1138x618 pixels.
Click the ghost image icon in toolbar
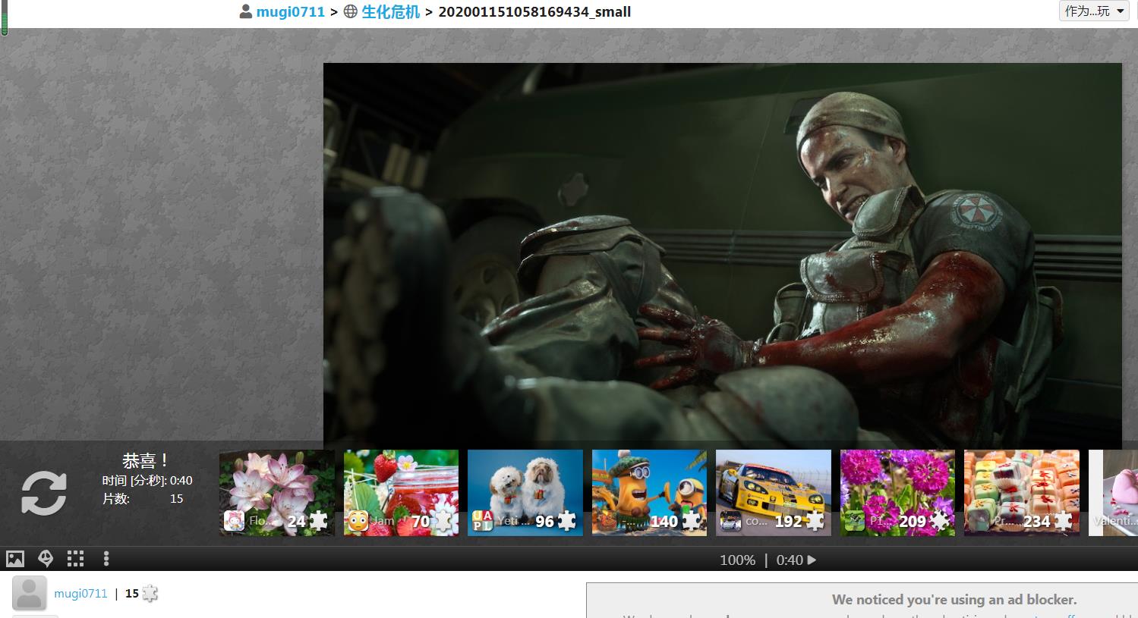[46, 559]
